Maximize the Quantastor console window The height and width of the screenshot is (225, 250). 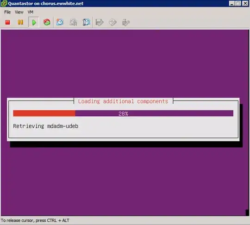tap(238, 3)
